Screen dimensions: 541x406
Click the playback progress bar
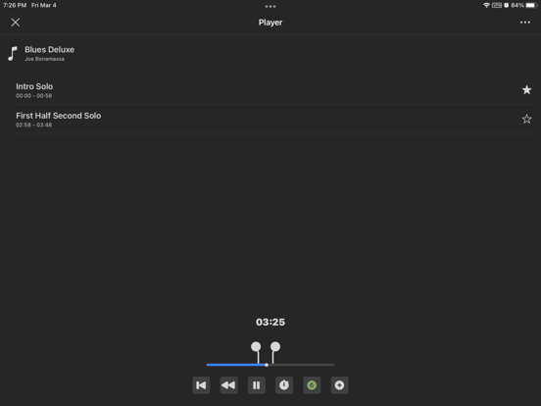click(x=270, y=365)
